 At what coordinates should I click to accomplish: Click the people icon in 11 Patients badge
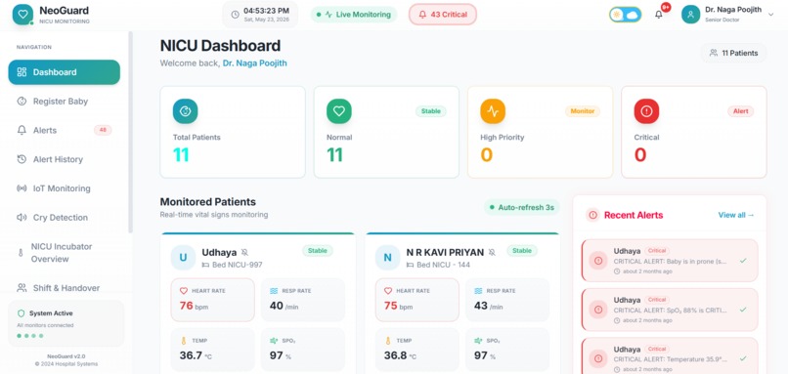pyautogui.click(x=713, y=53)
